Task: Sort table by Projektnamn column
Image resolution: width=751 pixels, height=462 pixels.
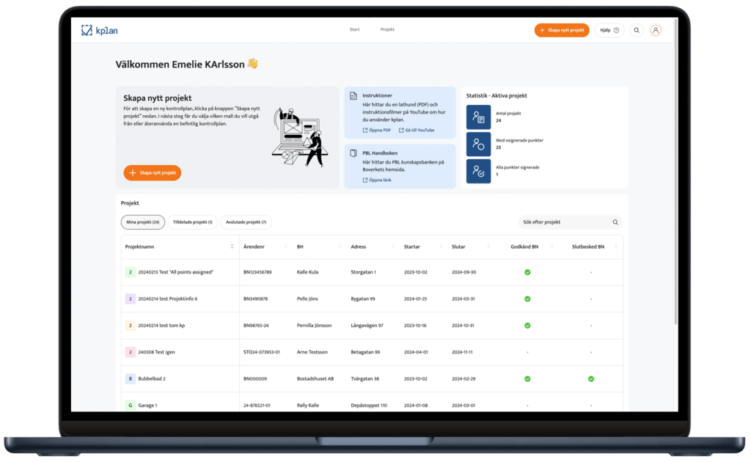Action: pyautogui.click(x=232, y=247)
